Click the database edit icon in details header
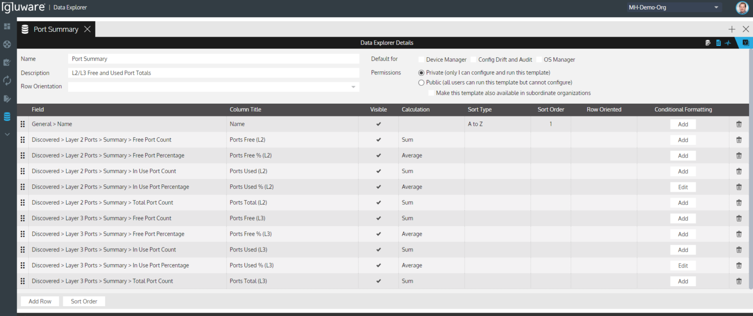This screenshot has height=316, width=753. (x=708, y=43)
